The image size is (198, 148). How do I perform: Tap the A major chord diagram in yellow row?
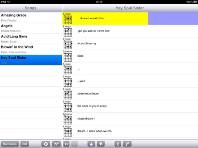[x=68, y=20]
